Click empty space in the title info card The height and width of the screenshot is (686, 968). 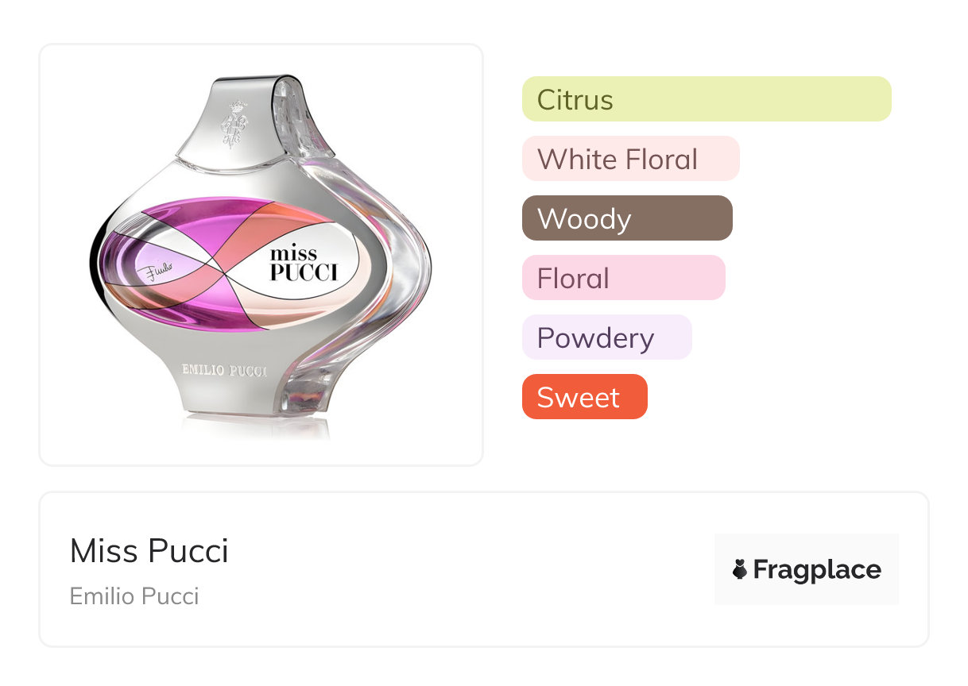[477, 572]
